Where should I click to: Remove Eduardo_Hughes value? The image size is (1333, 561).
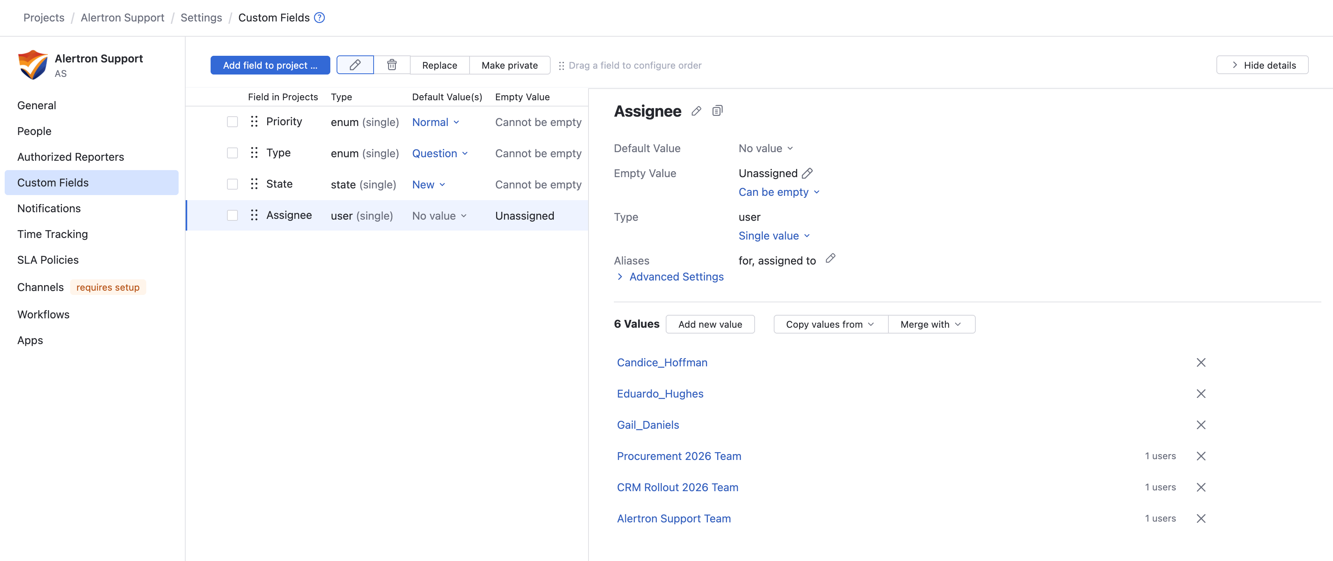pos(1201,394)
